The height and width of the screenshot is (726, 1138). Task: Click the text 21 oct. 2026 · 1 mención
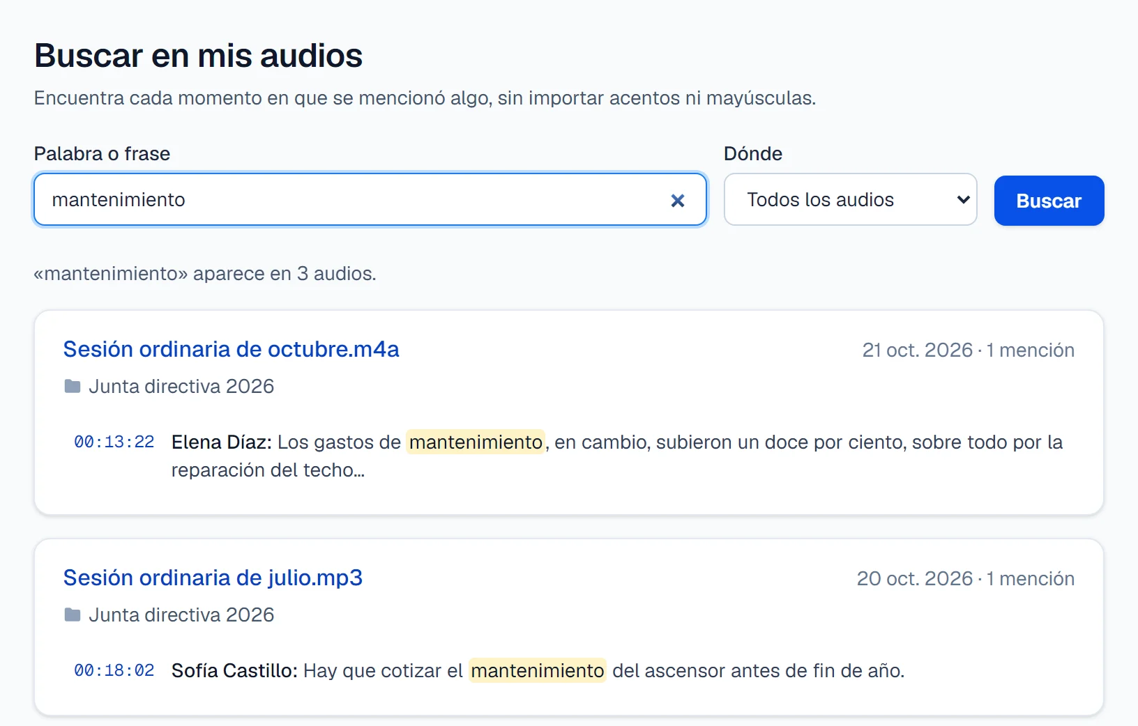coord(968,350)
